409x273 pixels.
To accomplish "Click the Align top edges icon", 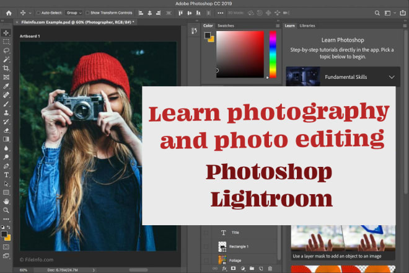I will pos(180,13).
